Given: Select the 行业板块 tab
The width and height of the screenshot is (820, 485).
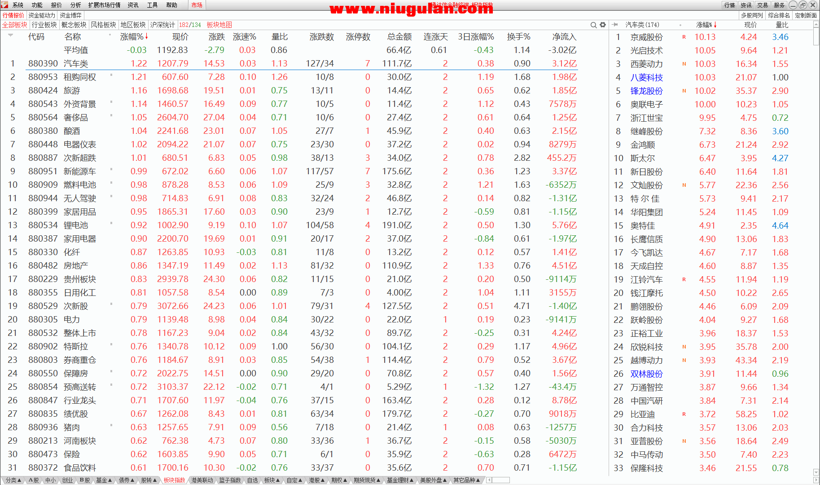Looking at the screenshot, I should [44, 25].
